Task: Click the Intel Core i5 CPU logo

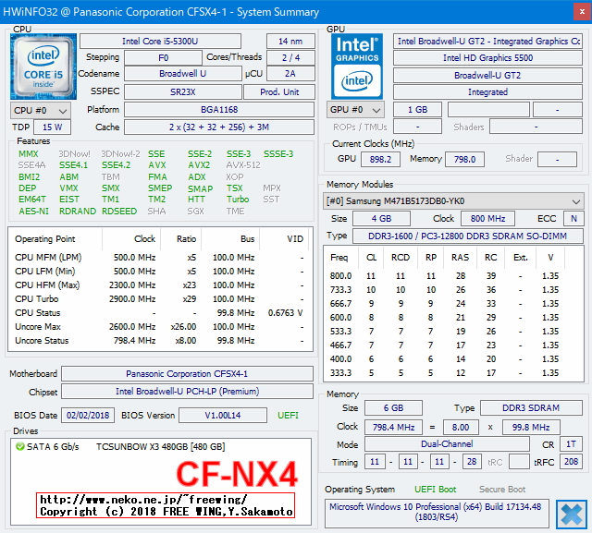Action: click(x=43, y=67)
